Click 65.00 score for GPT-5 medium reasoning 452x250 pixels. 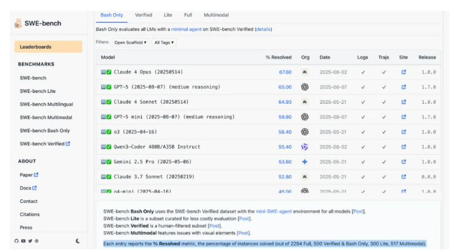[x=285, y=87]
